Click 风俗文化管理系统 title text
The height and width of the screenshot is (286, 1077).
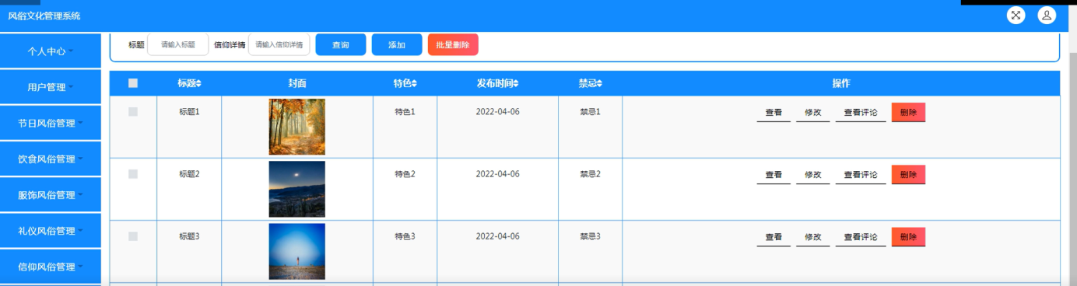pyautogui.click(x=44, y=16)
